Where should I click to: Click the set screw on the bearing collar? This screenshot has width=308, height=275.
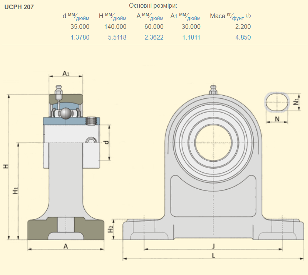(x=91, y=121)
